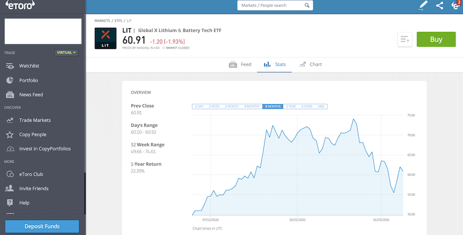Image resolution: width=463 pixels, height=235 pixels.
Task: Select the 3 YEARS chart range
Action: [x=307, y=107]
